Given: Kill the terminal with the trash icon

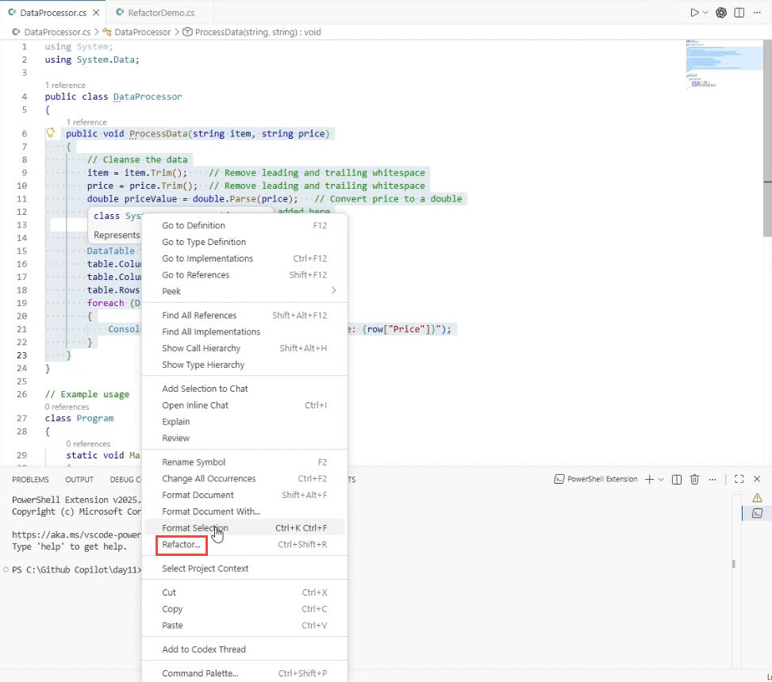Looking at the screenshot, I should [x=695, y=479].
